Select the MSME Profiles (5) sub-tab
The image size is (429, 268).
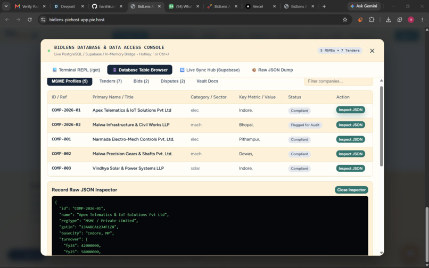[70, 81]
